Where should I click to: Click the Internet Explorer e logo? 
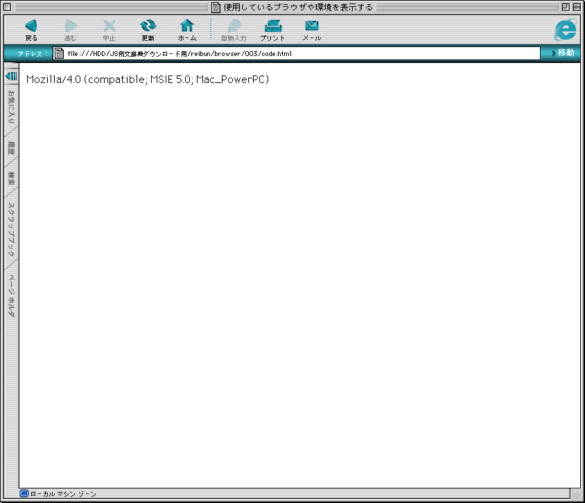click(566, 30)
